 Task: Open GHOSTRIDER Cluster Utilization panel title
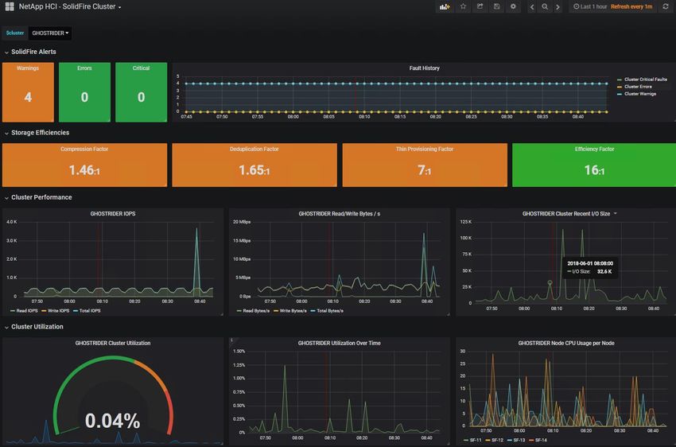tap(112, 343)
